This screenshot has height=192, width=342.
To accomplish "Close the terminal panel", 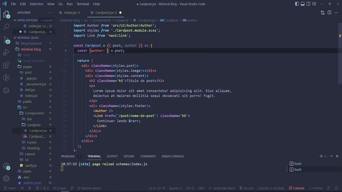I will tap(337, 156).
